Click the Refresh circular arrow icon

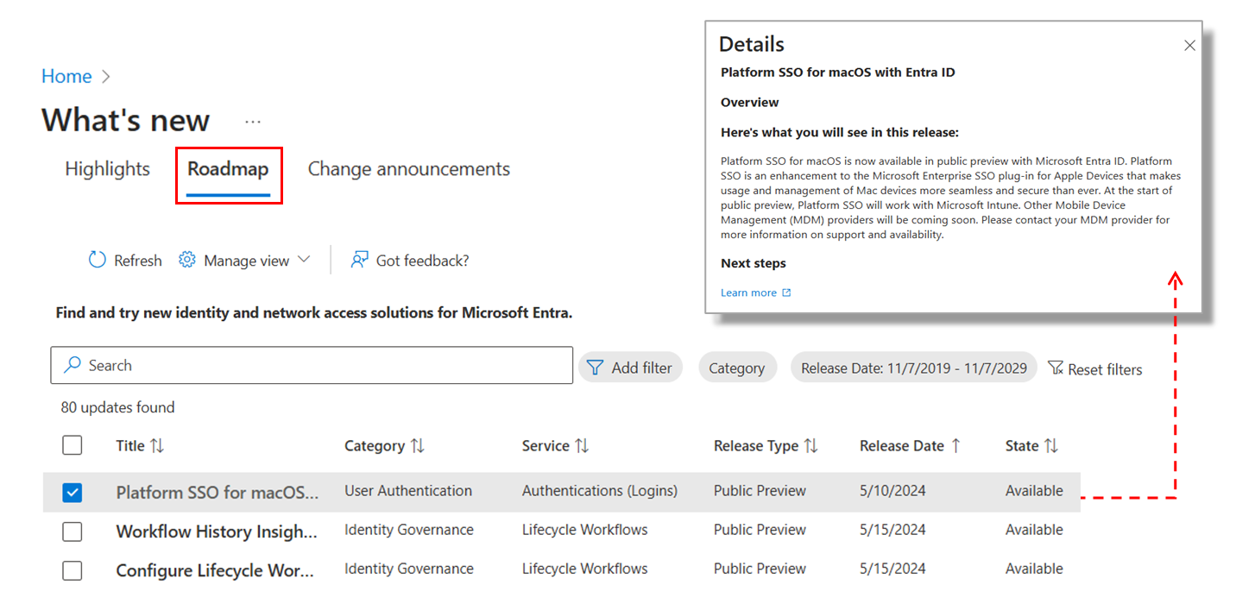(98, 260)
